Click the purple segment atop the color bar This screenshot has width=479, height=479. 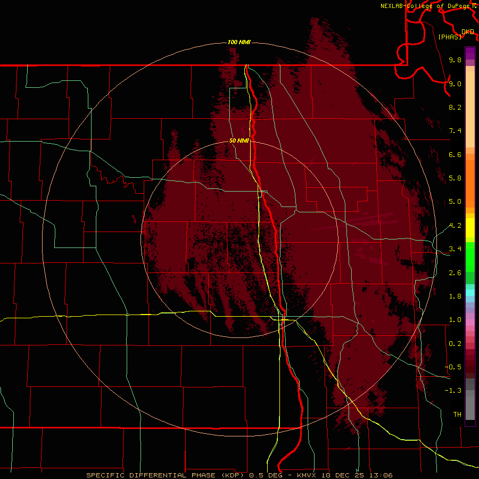click(470, 53)
